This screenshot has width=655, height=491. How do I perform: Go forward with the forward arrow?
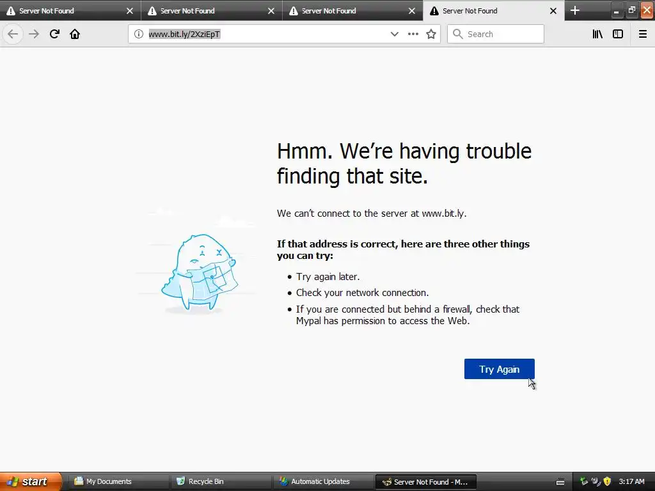click(34, 34)
